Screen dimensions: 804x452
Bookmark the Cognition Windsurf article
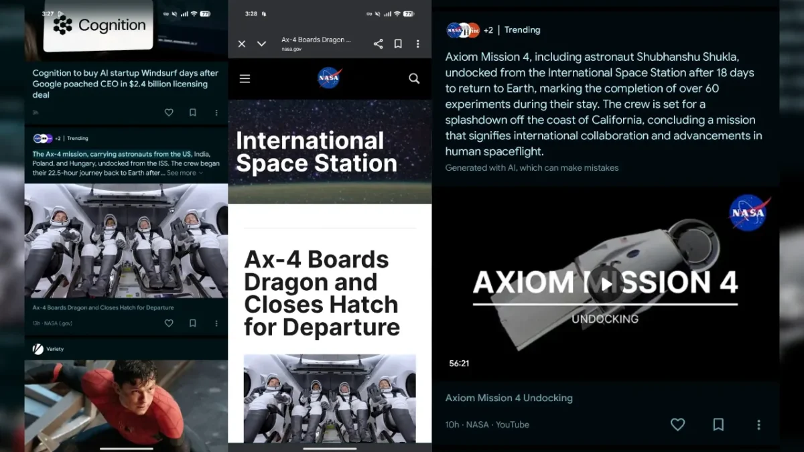pos(193,112)
